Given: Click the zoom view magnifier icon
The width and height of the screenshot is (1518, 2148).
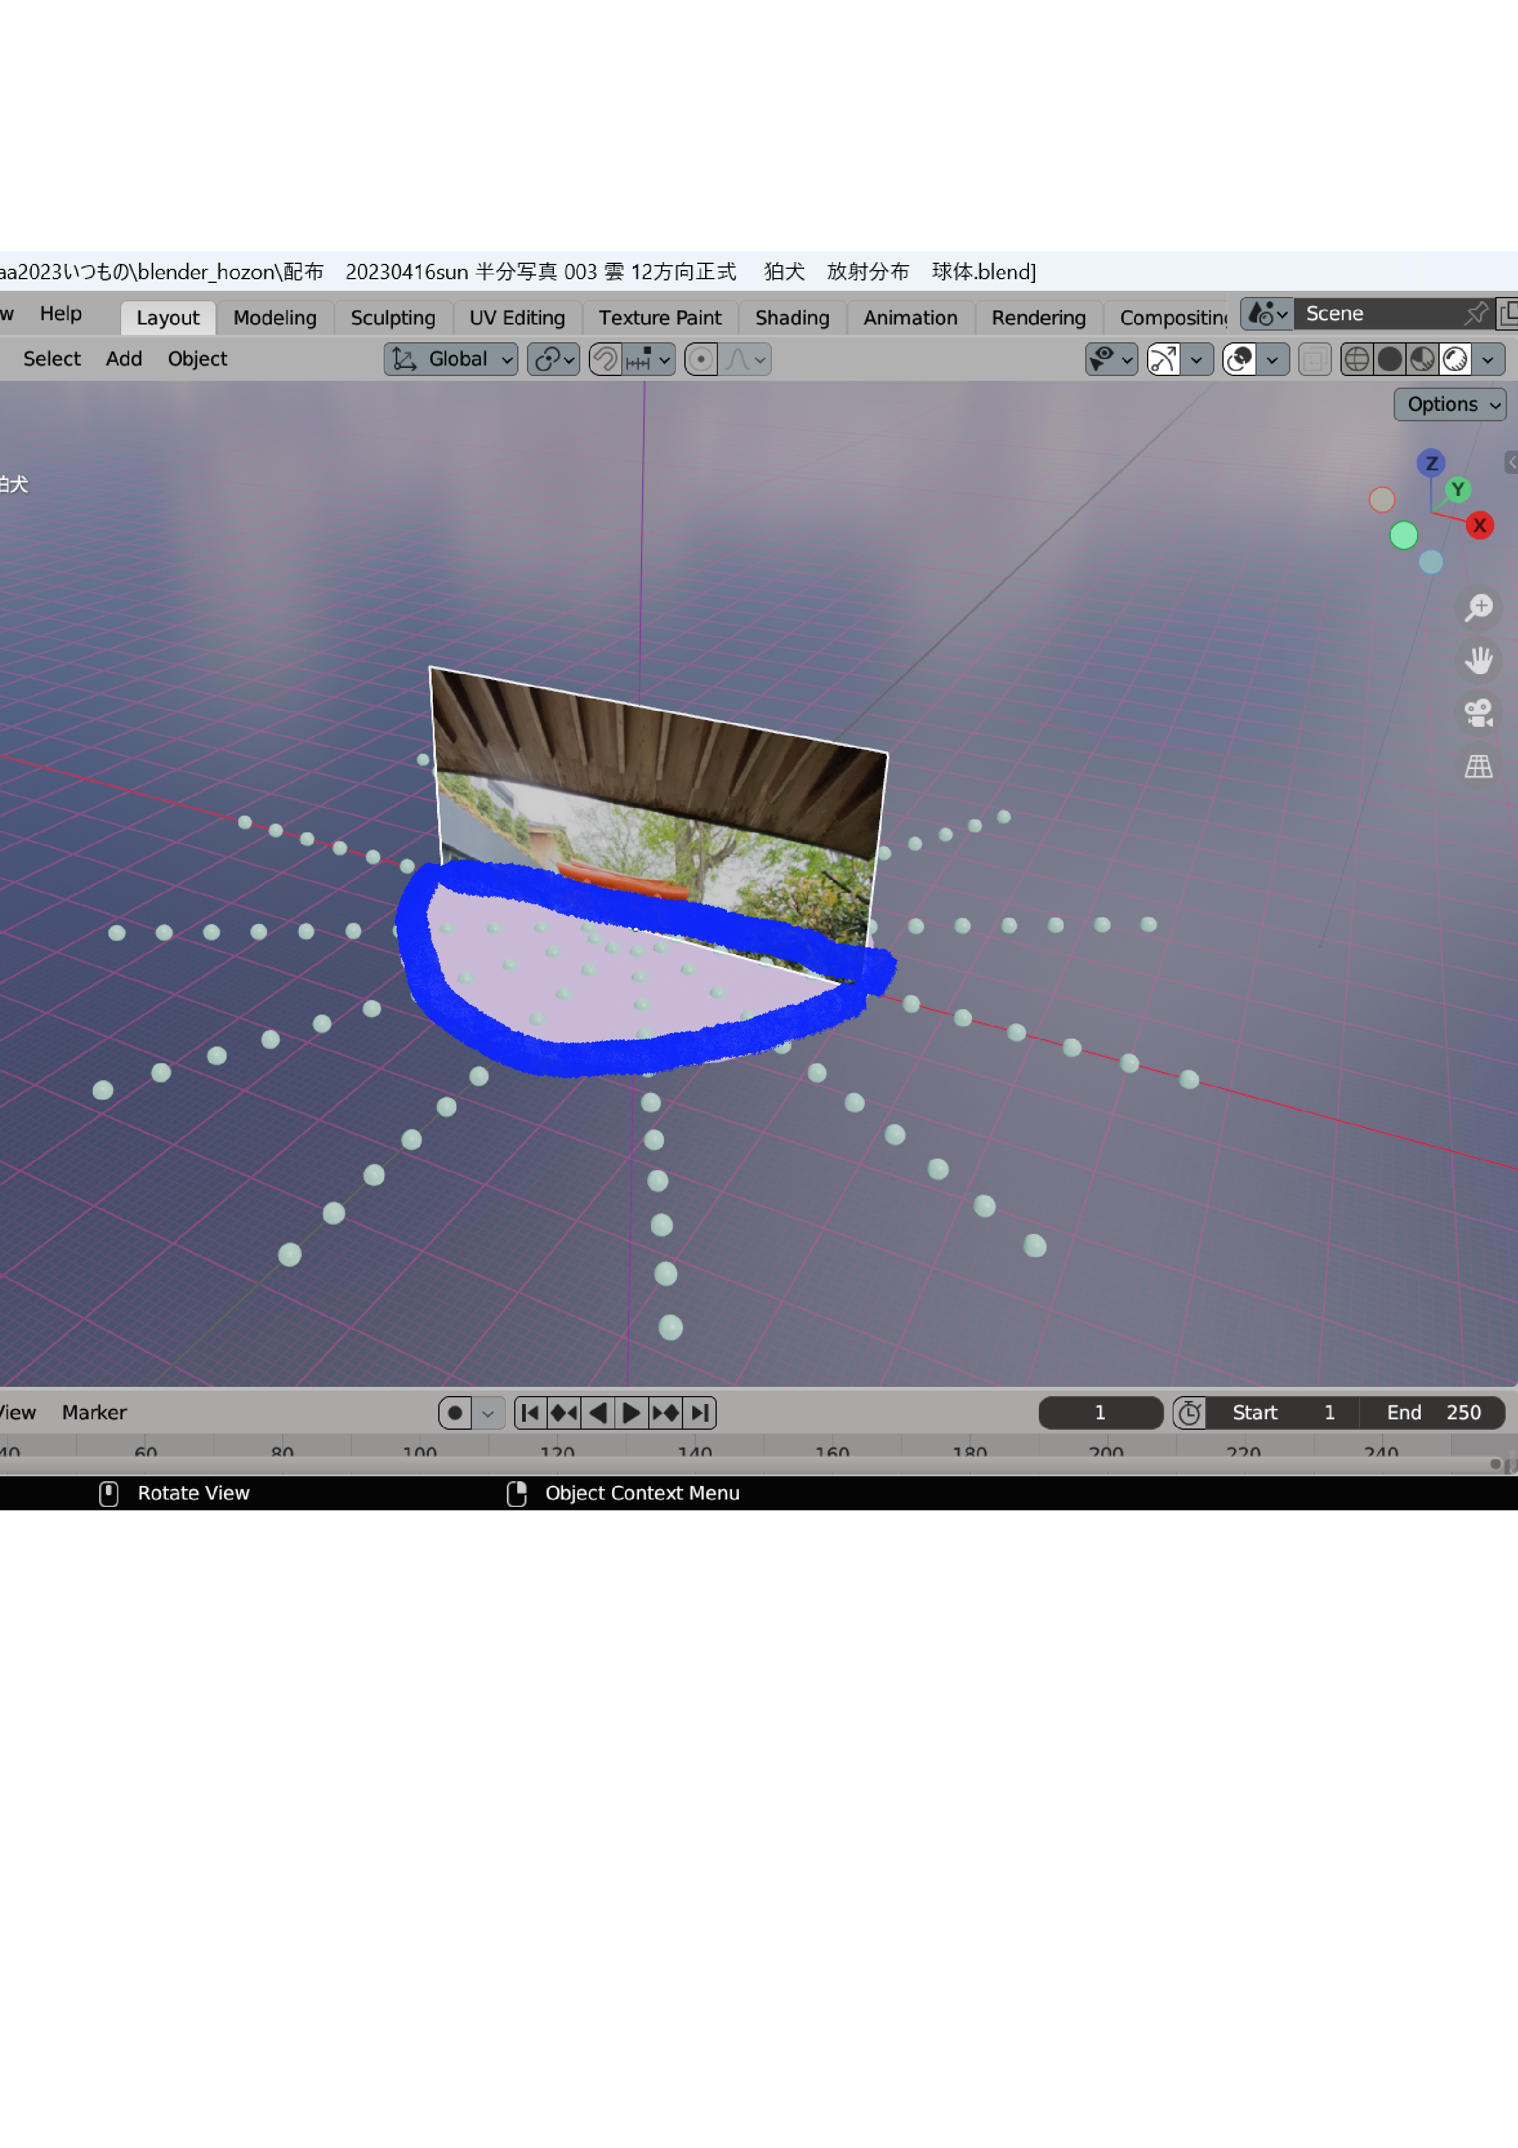Looking at the screenshot, I should click(1478, 608).
